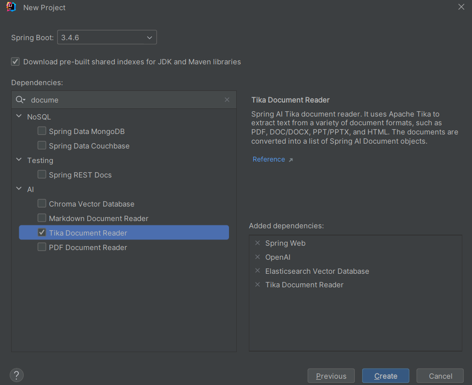Collapse the NoSQL category

[x=19, y=116]
